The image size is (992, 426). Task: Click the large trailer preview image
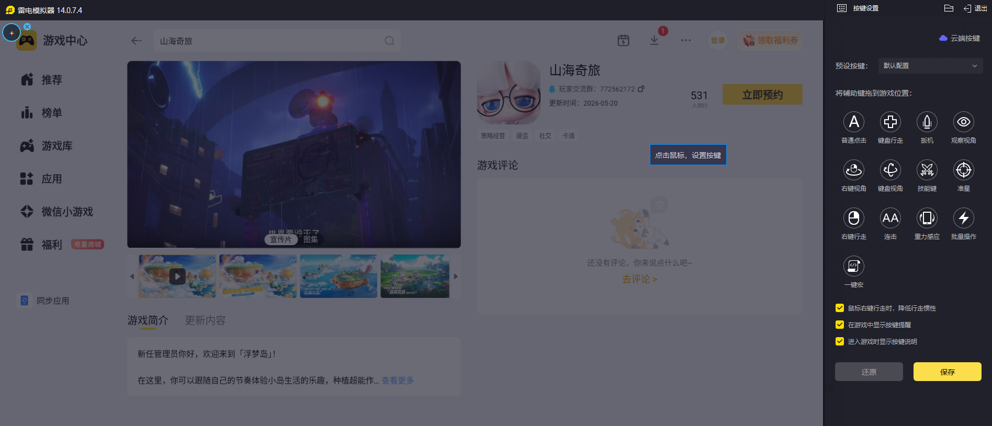(x=294, y=154)
